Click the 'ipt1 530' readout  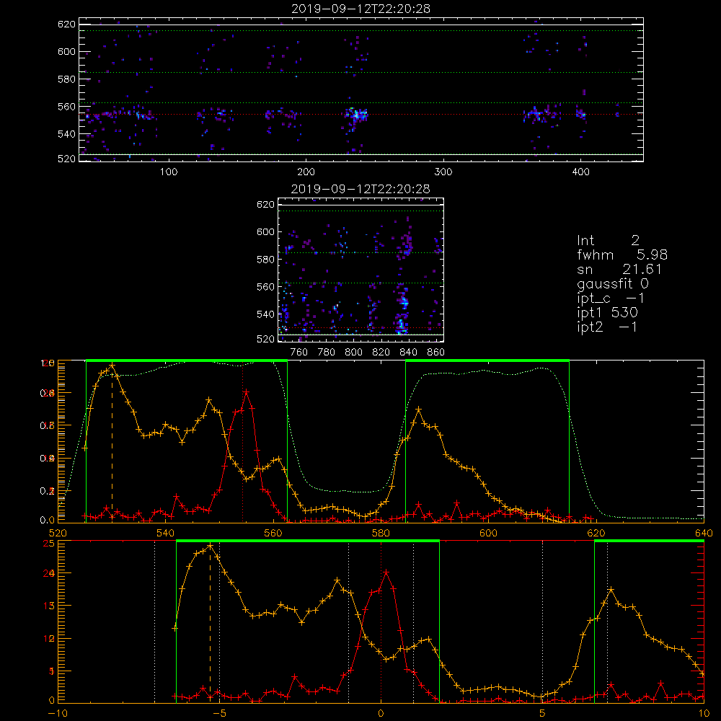[607, 313]
